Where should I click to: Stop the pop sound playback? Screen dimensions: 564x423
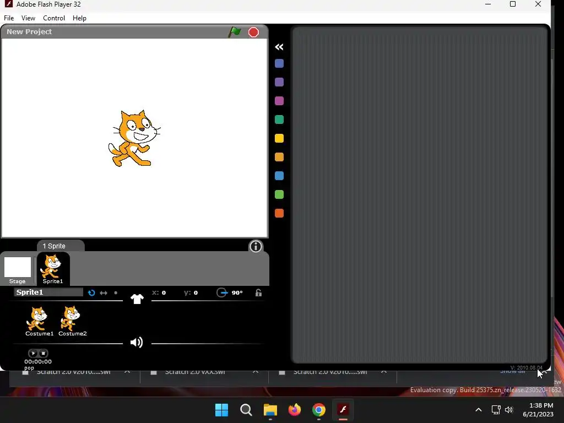tap(43, 353)
